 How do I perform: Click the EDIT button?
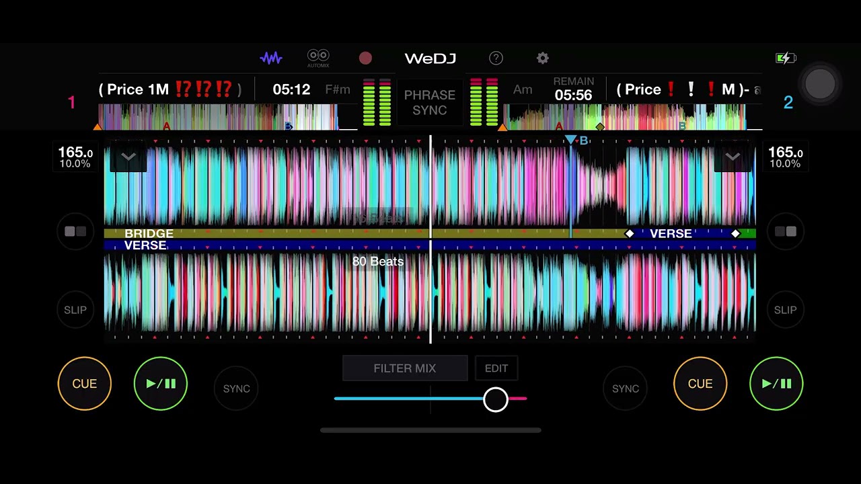(x=496, y=368)
